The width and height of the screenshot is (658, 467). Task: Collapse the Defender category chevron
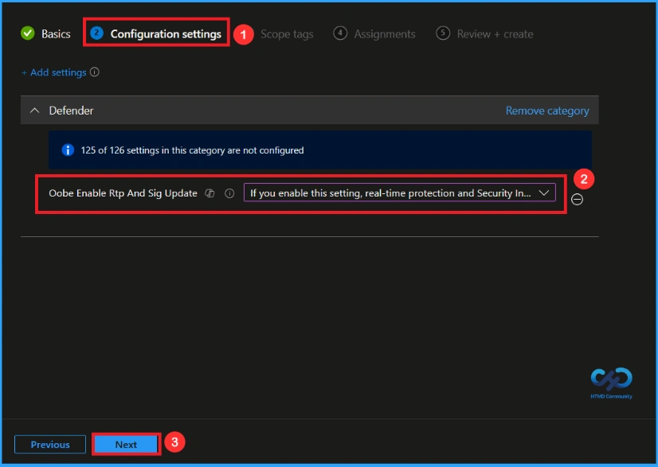[x=33, y=110]
